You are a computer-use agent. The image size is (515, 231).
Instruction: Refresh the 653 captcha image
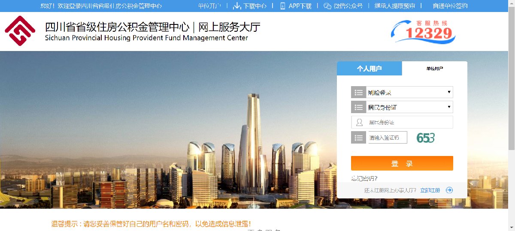426,138
